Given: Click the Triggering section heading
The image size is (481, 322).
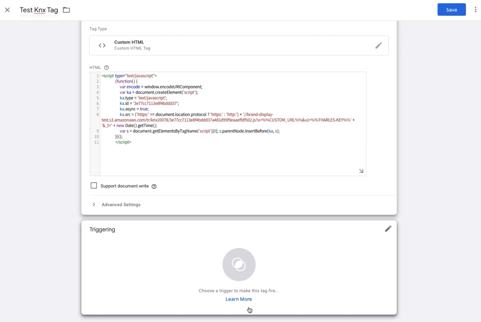Looking at the screenshot, I should point(102,230).
